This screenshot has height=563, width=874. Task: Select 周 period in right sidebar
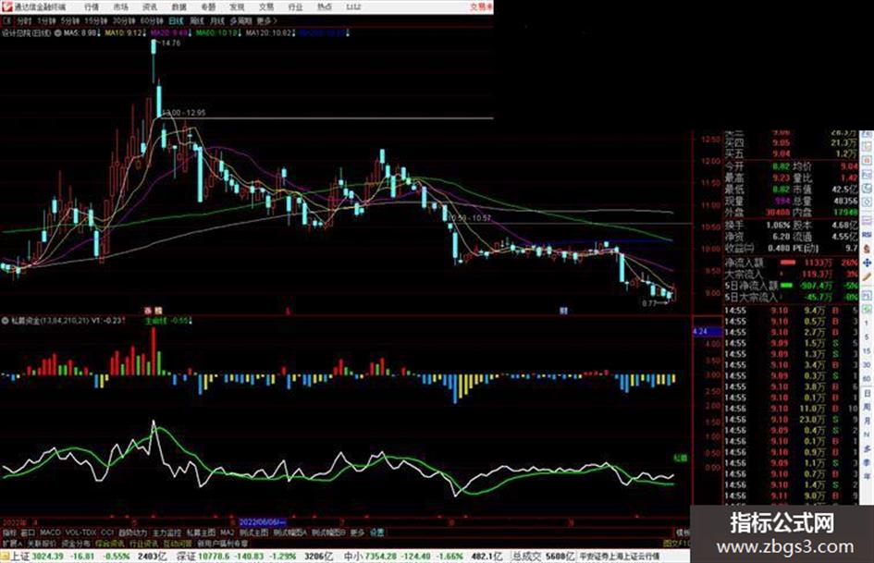(x=868, y=408)
